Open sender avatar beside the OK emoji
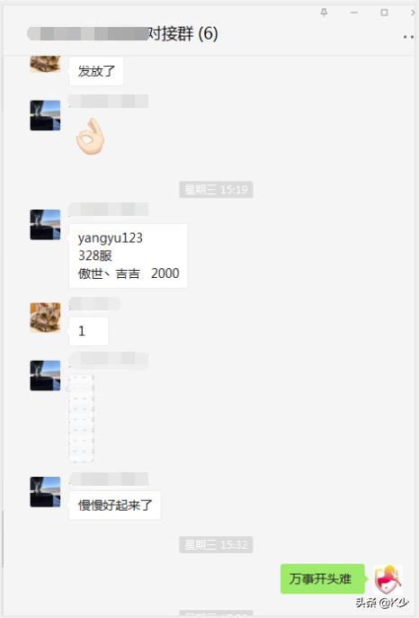 pyautogui.click(x=45, y=115)
